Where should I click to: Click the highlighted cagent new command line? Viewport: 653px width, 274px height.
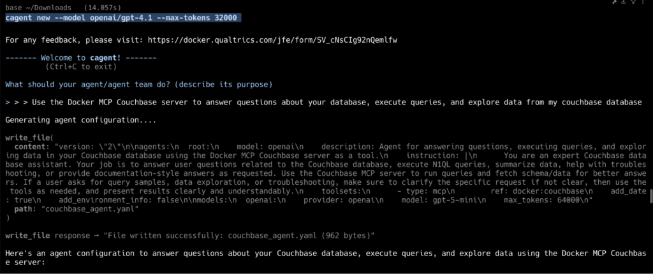click(123, 18)
